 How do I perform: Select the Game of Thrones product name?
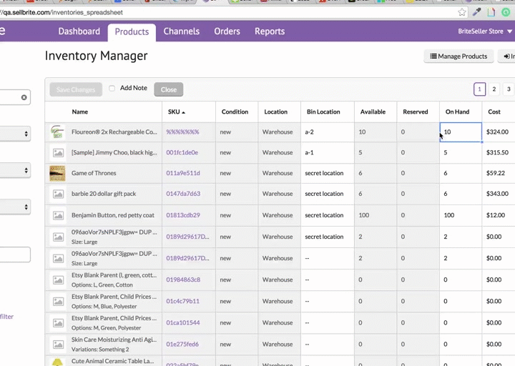[94, 173]
